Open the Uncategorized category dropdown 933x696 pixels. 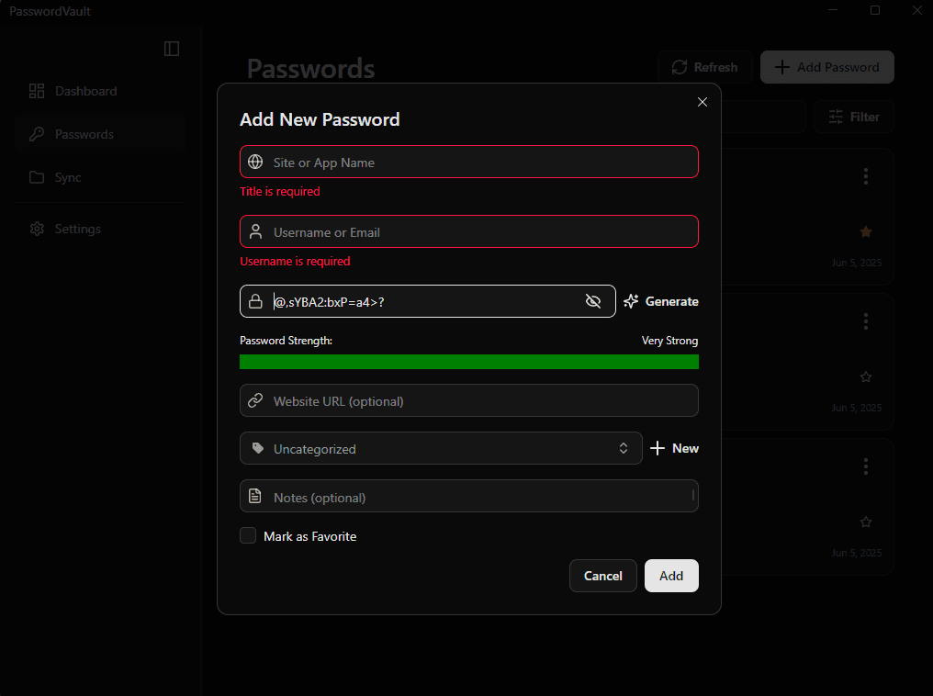coord(441,448)
